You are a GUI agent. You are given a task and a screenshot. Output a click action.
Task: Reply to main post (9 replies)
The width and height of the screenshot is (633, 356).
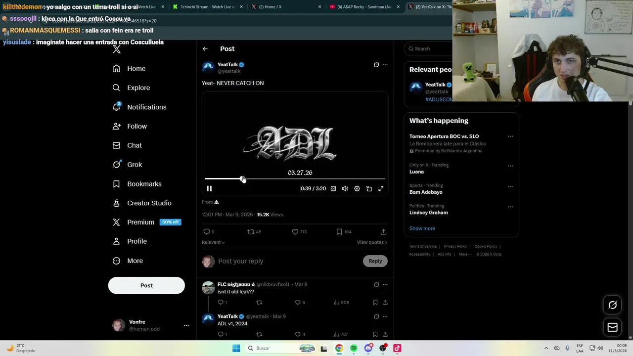click(x=209, y=232)
